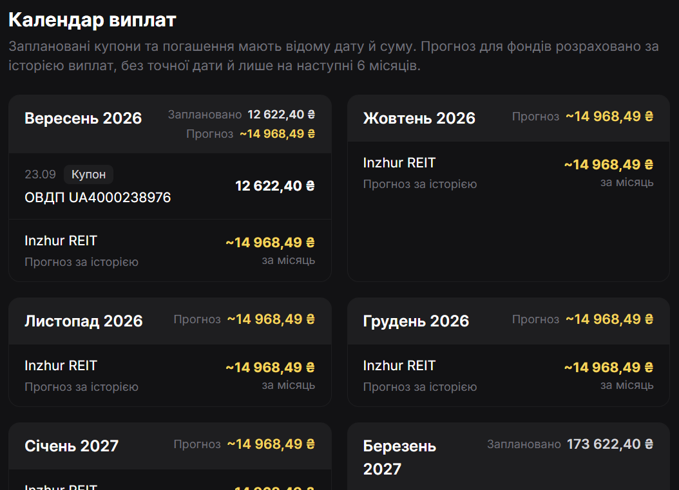
Task: Open the Inzhur REIT row in Листопад 2026
Action: 170,375
